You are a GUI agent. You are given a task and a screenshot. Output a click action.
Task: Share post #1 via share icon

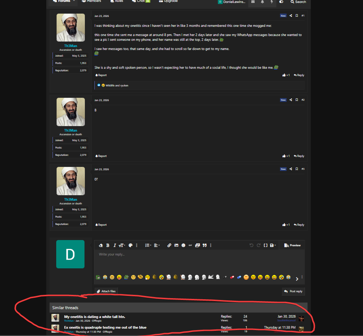pyautogui.click(x=291, y=16)
